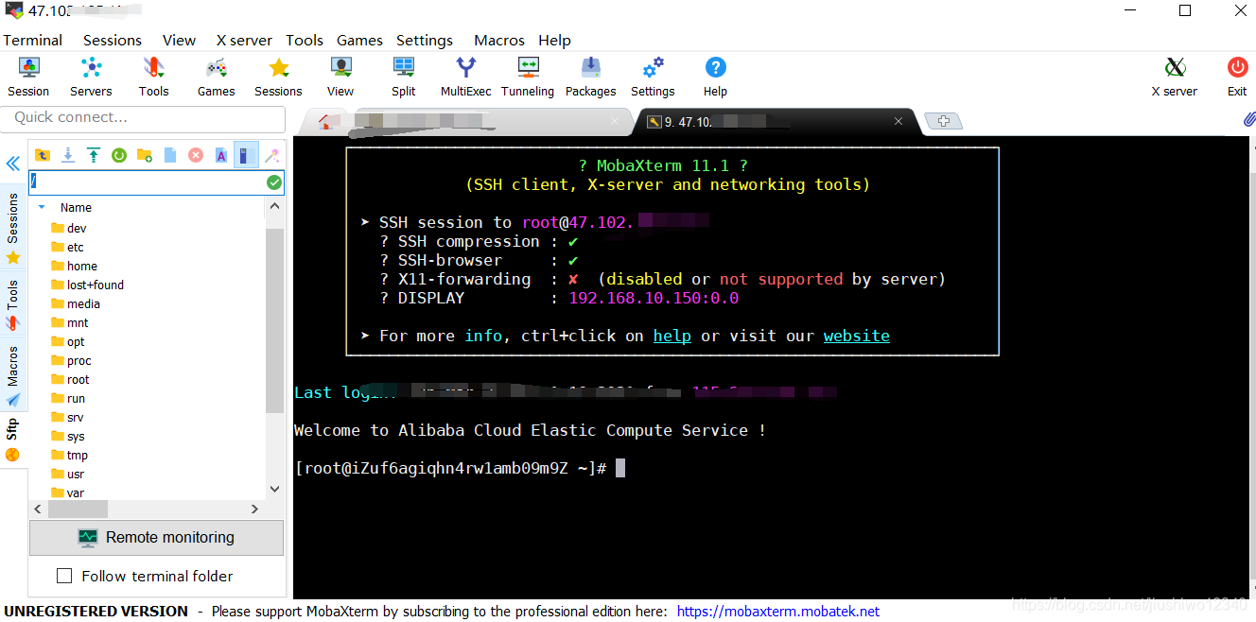
Task: Open the mobaxterm.mobatek.net link
Action: pyautogui.click(x=778, y=612)
